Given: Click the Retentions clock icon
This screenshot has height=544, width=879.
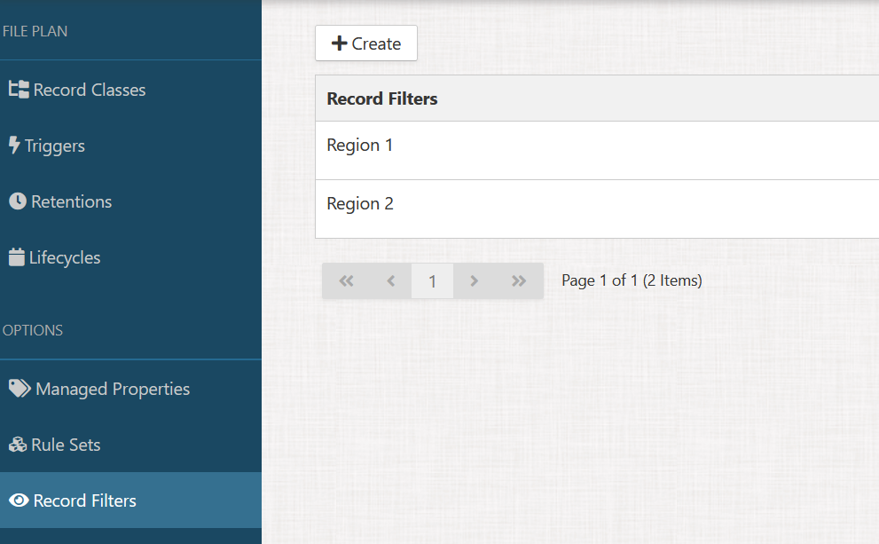Looking at the screenshot, I should pos(17,201).
